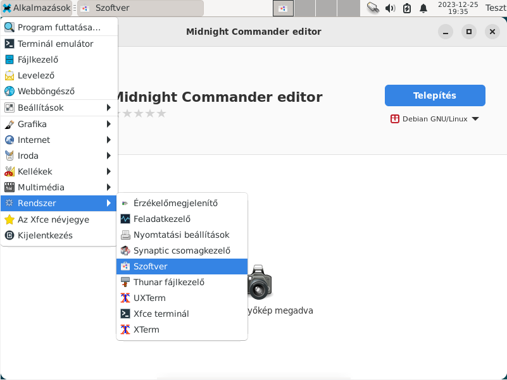Open the Alkalmazások applications menu
The width and height of the screenshot is (507, 380).
[x=36, y=8]
